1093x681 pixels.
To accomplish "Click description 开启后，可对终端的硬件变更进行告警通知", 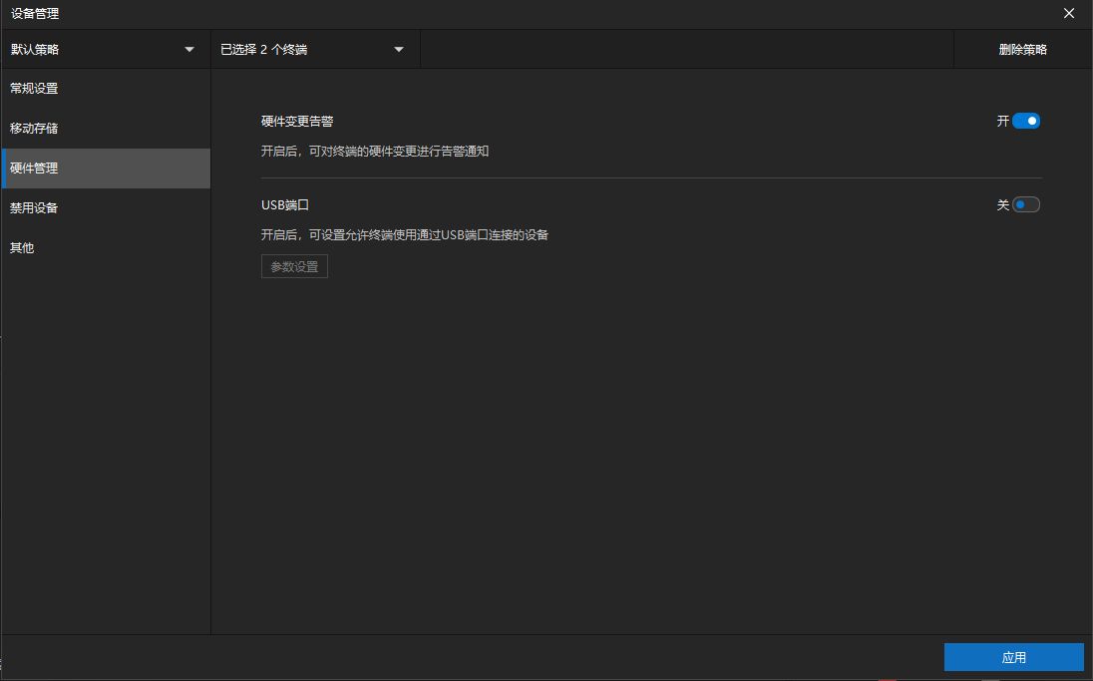I will pos(375,152).
